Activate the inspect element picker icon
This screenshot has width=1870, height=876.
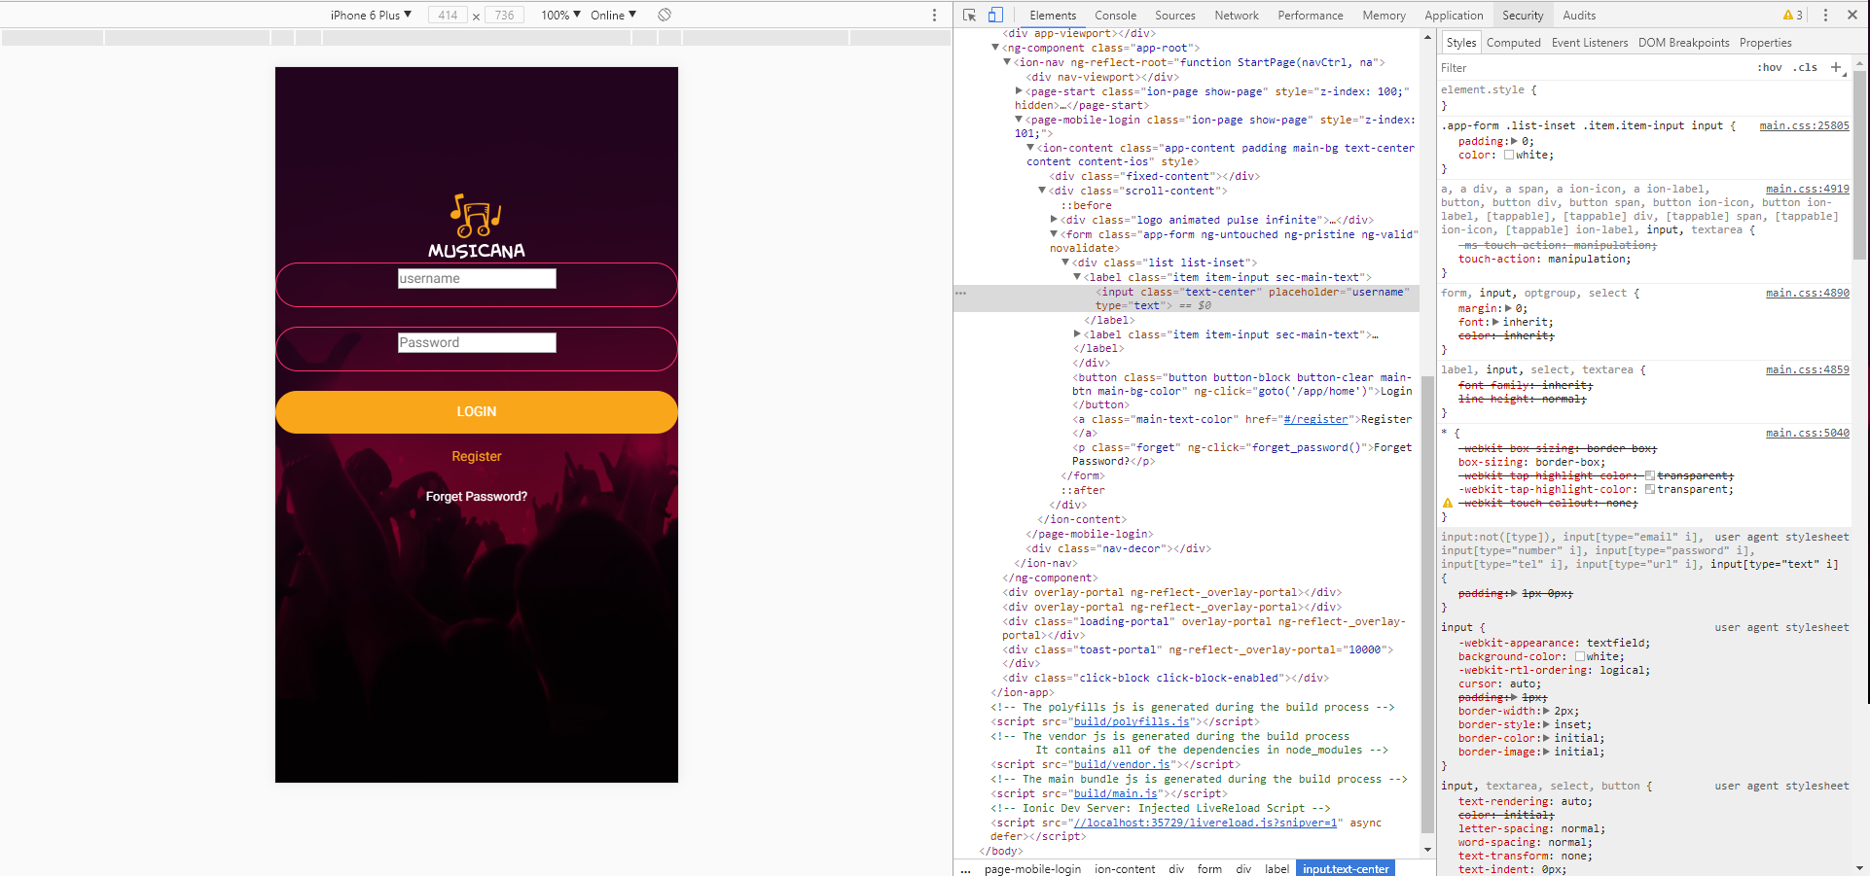(969, 15)
